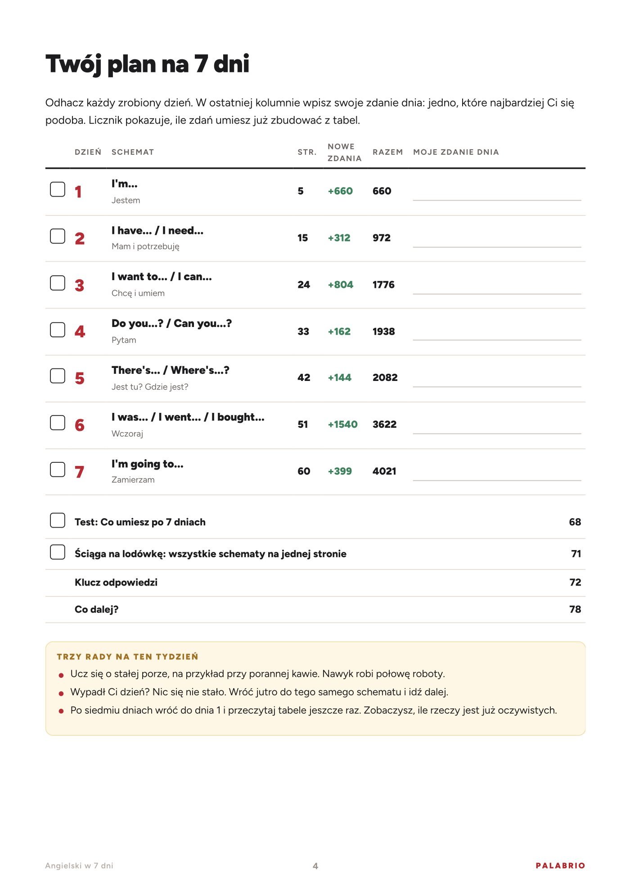Check the day 6 I was... box
Viewport: 630px width, 891px height.
pos(58,423)
